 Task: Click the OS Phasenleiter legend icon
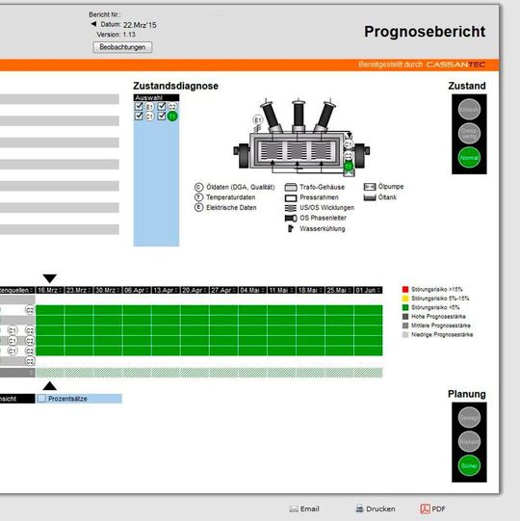click(291, 219)
